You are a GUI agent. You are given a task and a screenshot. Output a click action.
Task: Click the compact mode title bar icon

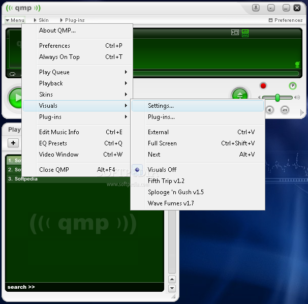pos(271,8)
